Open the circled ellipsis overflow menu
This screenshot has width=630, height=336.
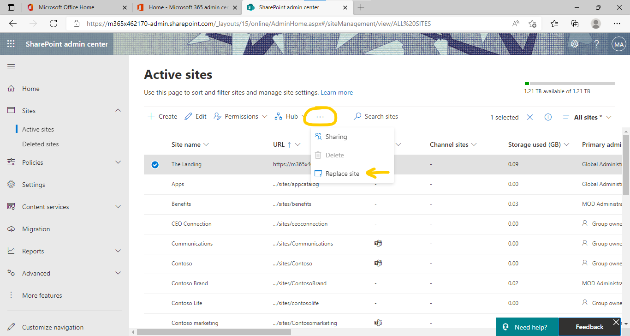click(x=321, y=116)
